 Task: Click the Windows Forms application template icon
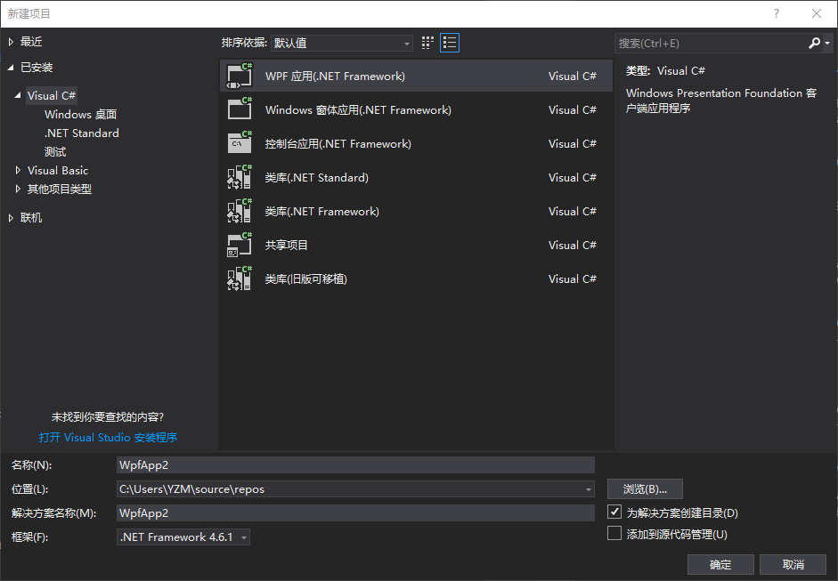[x=240, y=109]
